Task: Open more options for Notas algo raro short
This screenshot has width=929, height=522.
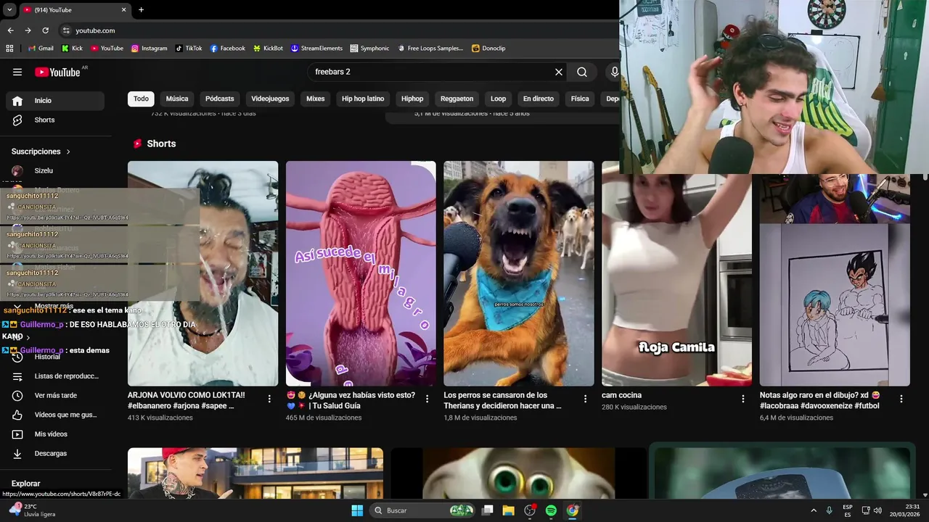Action: (x=901, y=399)
